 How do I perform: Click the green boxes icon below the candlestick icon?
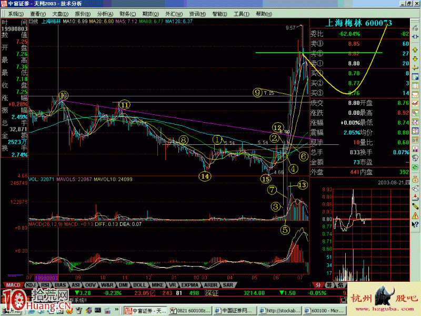(415, 113)
